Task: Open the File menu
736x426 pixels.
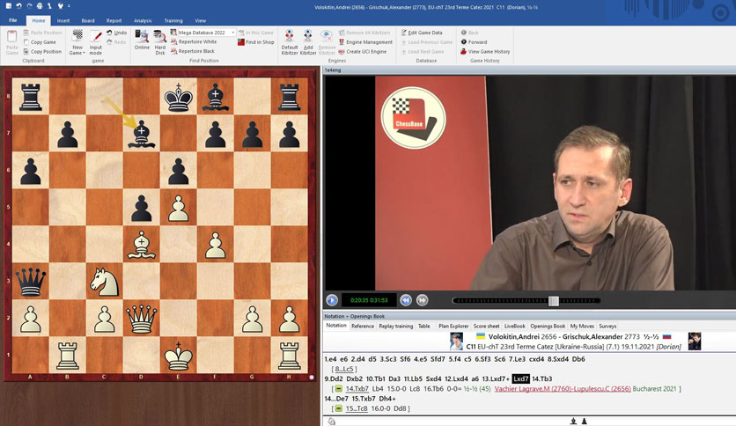Action: 13,20
